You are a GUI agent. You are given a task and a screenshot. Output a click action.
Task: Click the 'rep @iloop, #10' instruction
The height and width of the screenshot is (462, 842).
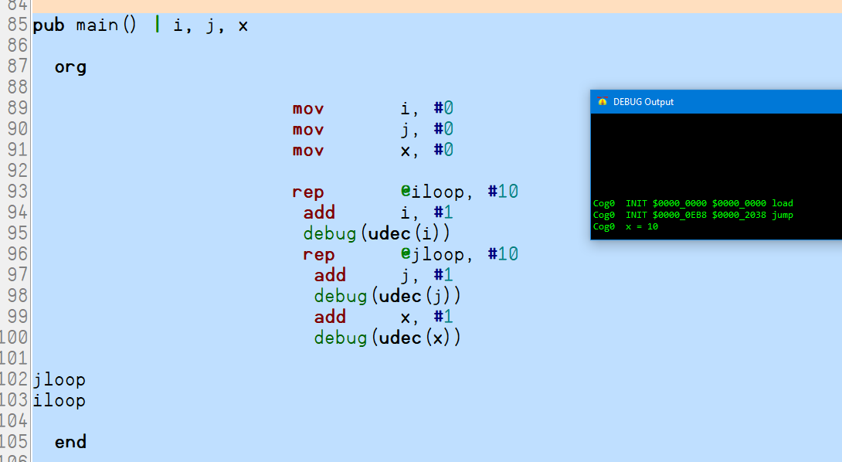tap(405, 192)
